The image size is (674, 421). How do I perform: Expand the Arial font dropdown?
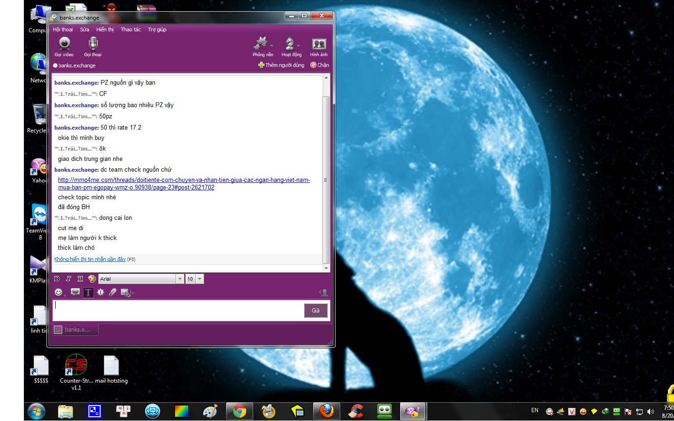pos(180,279)
